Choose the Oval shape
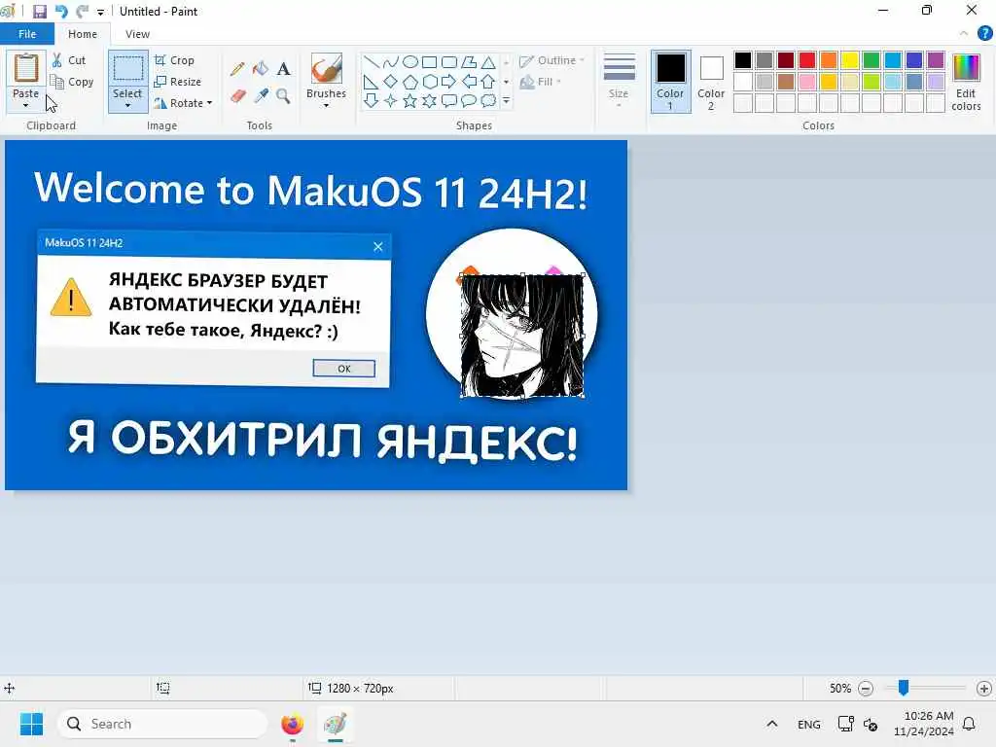Viewport: 996px width, 747px height. [410, 61]
